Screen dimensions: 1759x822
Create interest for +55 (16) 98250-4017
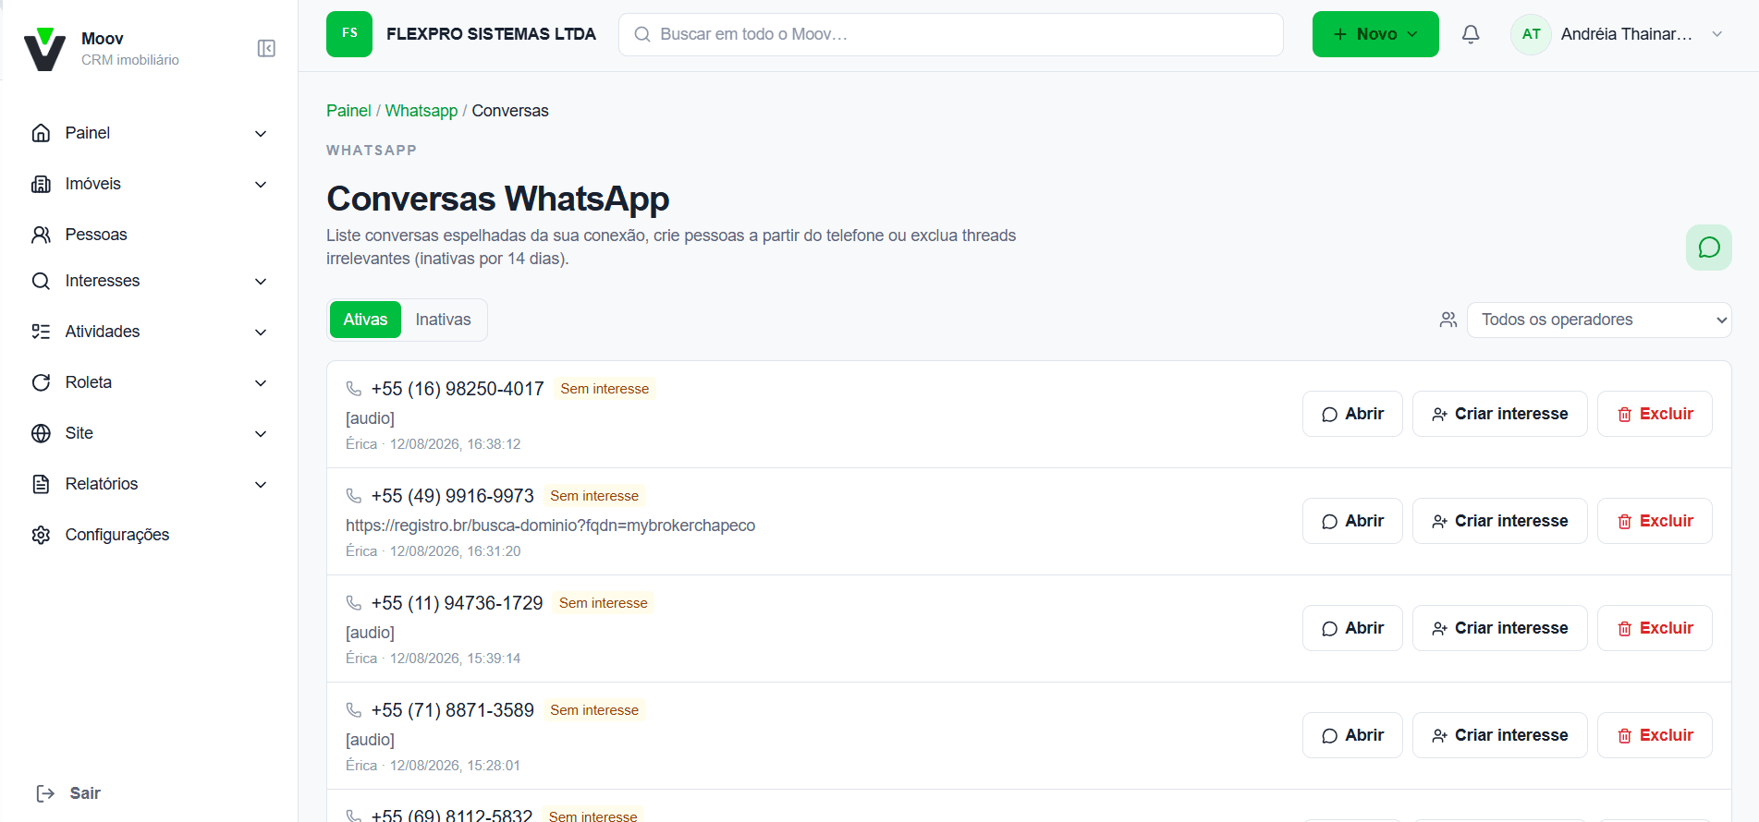click(x=1499, y=414)
